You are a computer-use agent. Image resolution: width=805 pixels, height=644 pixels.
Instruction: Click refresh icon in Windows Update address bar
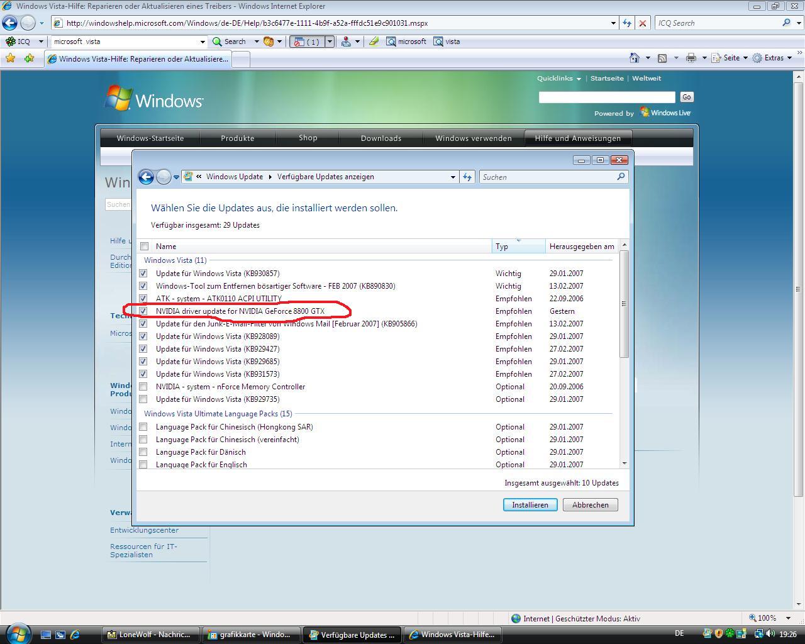(467, 177)
